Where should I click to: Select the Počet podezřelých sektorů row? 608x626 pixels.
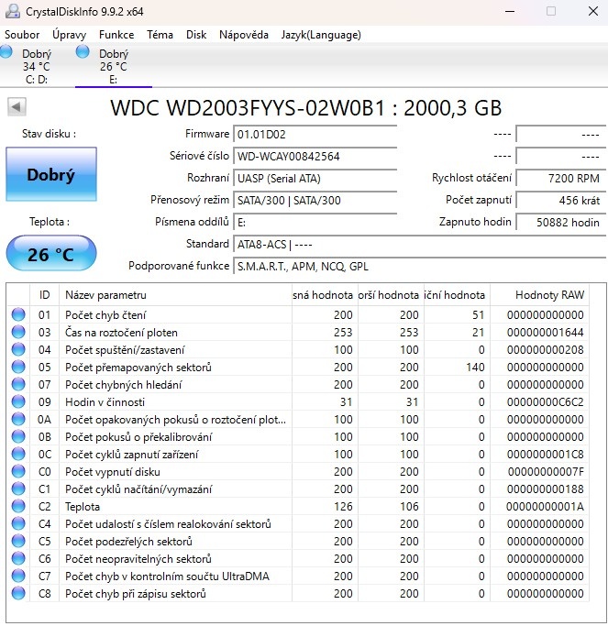click(298, 541)
